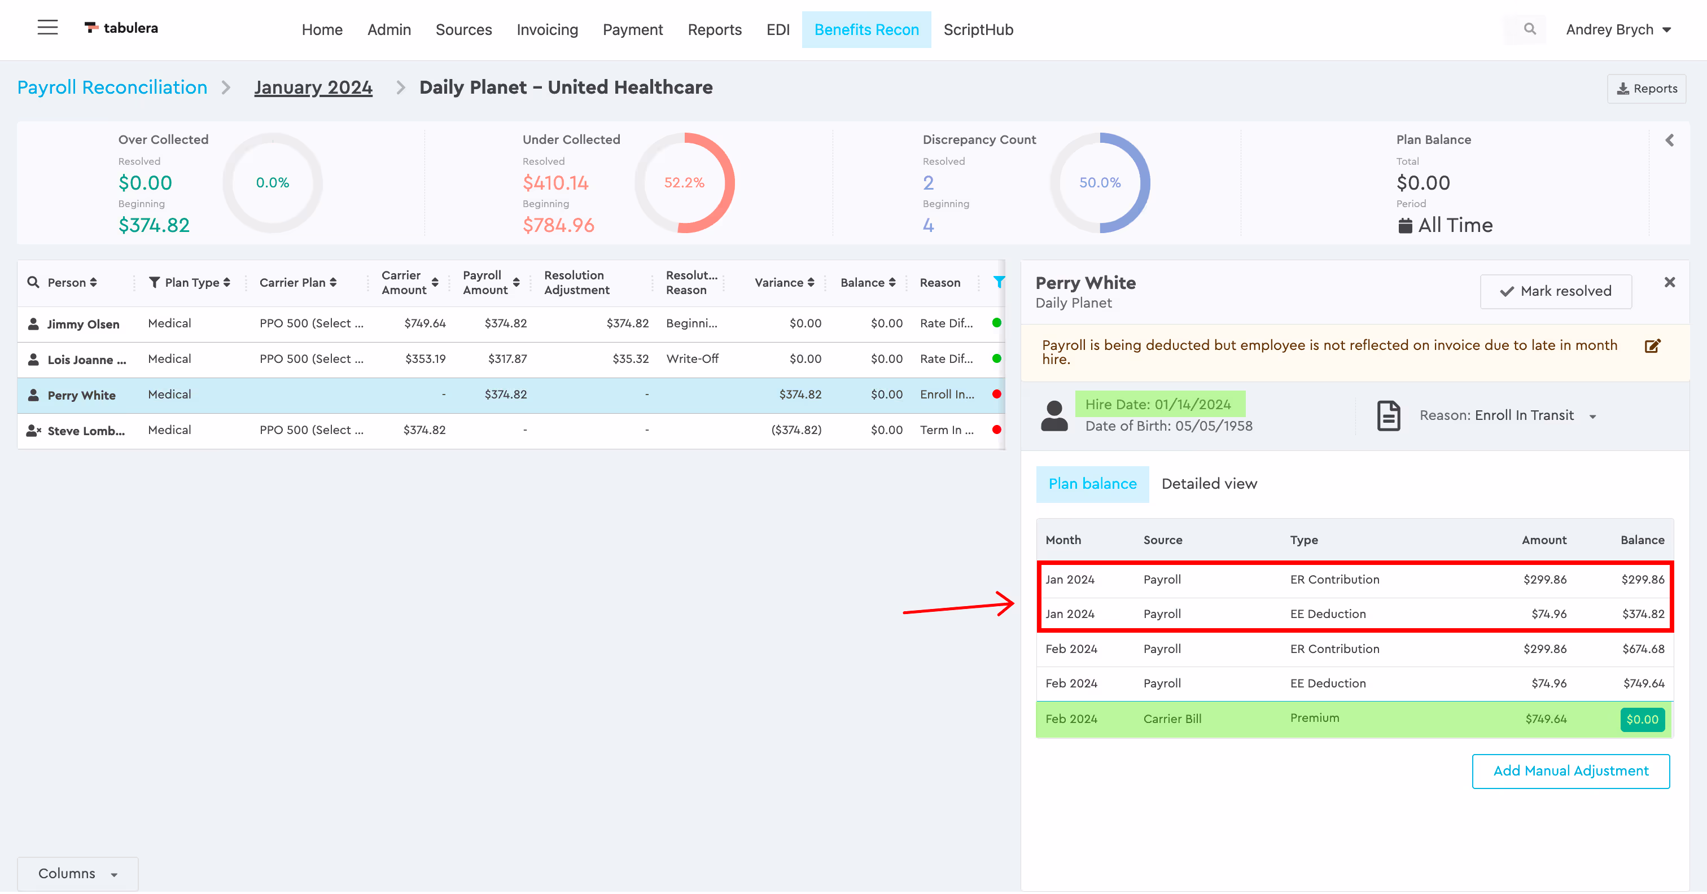The height and width of the screenshot is (894, 1707).
Task: Click the Discrepancy Count 50.0% progress ring
Action: click(1100, 183)
